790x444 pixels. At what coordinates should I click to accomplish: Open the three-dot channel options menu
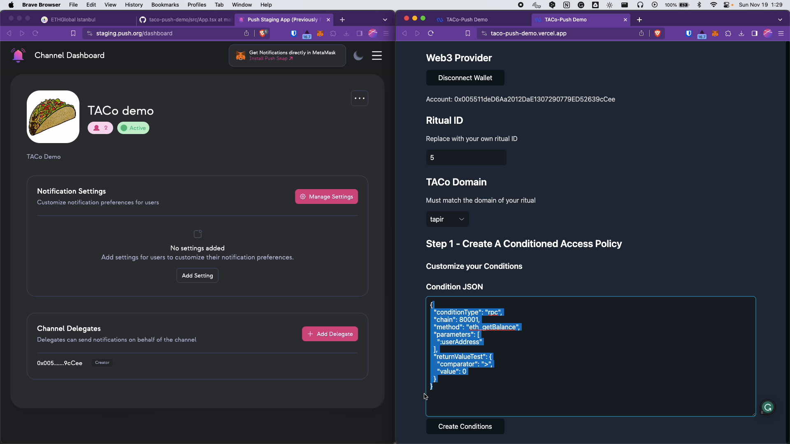tap(360, 98)
